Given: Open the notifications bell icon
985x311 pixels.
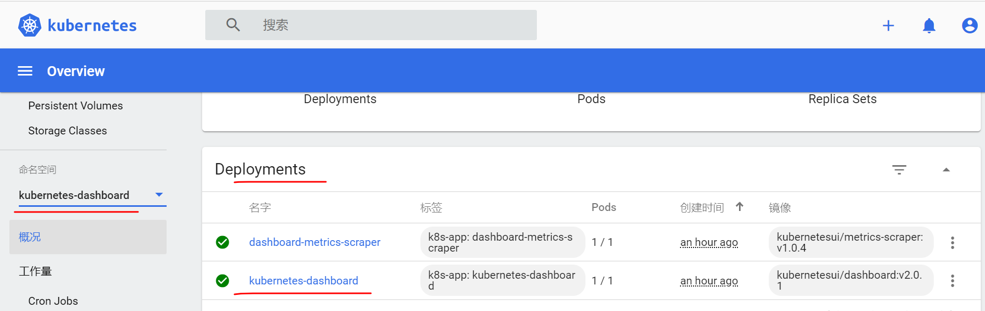Looking at the screenshot, I should pyautogui.click(x=929, y=26).
